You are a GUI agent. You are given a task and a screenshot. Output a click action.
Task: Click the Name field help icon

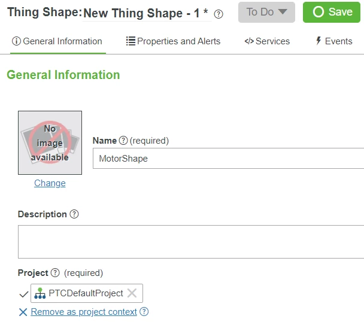(123, 141)
